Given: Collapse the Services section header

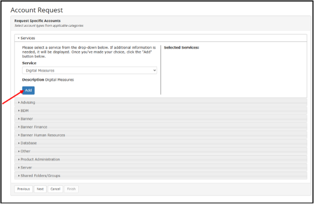Looking at the screenshot, I should [x=161, y=38].
